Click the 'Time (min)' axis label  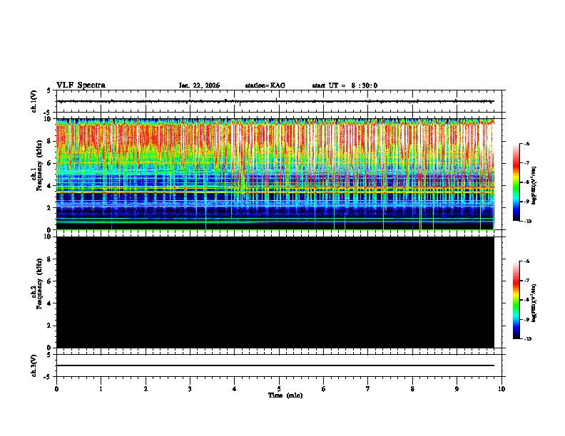coord(285,395)
